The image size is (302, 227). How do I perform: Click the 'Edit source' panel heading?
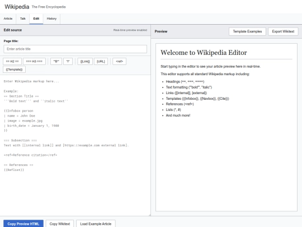(x=13, y=30)
